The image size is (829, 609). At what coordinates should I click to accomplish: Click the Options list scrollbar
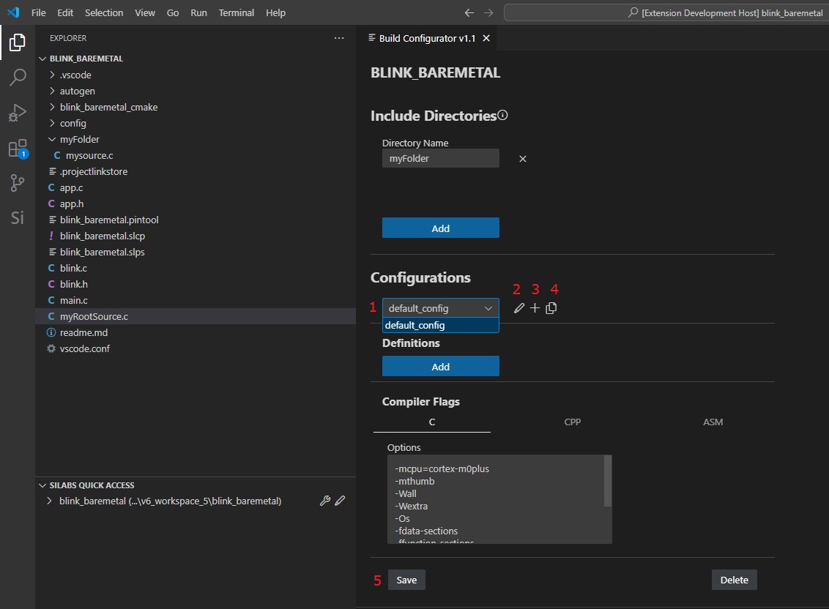(608, 480)
